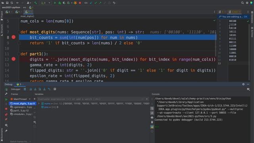Click View Breakpoints icon
The image size is (254, 143).
[x=6, y=114]
